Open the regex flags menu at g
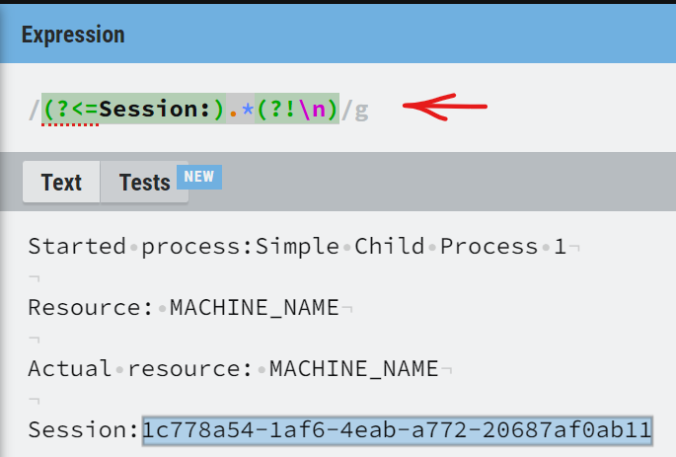 361,110
